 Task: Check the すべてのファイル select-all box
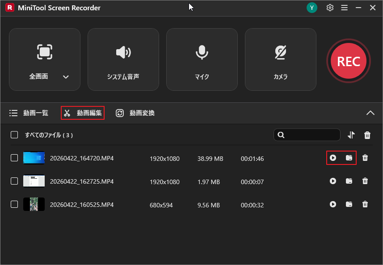tap(14, 135)
